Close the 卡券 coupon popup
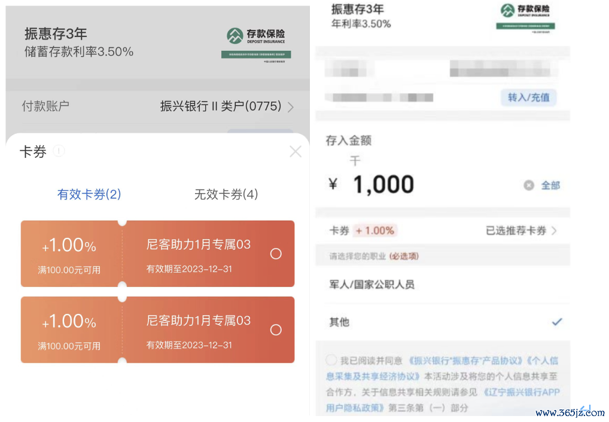Screen dimensions: 609x422 click(x=296, y=152)
